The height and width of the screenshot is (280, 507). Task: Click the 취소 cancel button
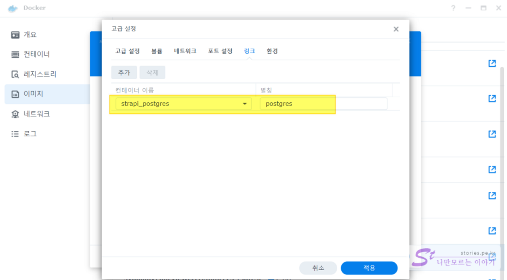click(318, 268)
